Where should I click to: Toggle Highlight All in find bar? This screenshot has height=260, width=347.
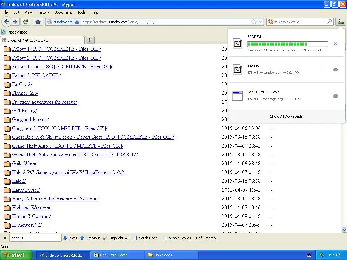tap(116, 238)
